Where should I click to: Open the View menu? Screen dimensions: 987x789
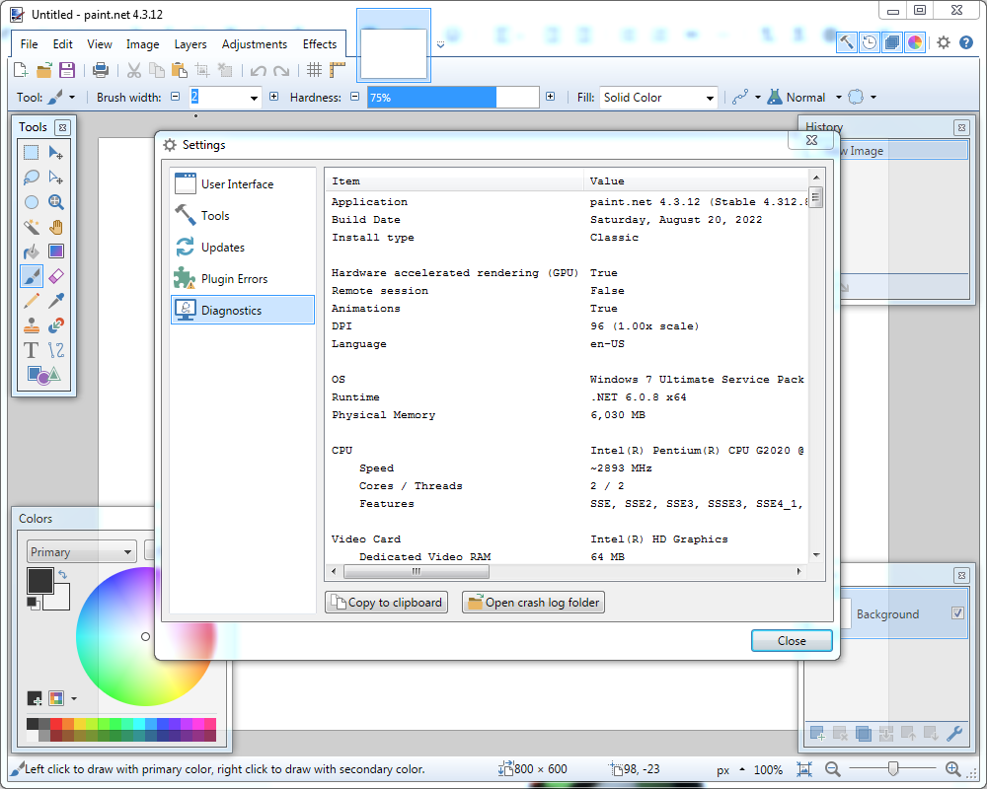(100, 44)
